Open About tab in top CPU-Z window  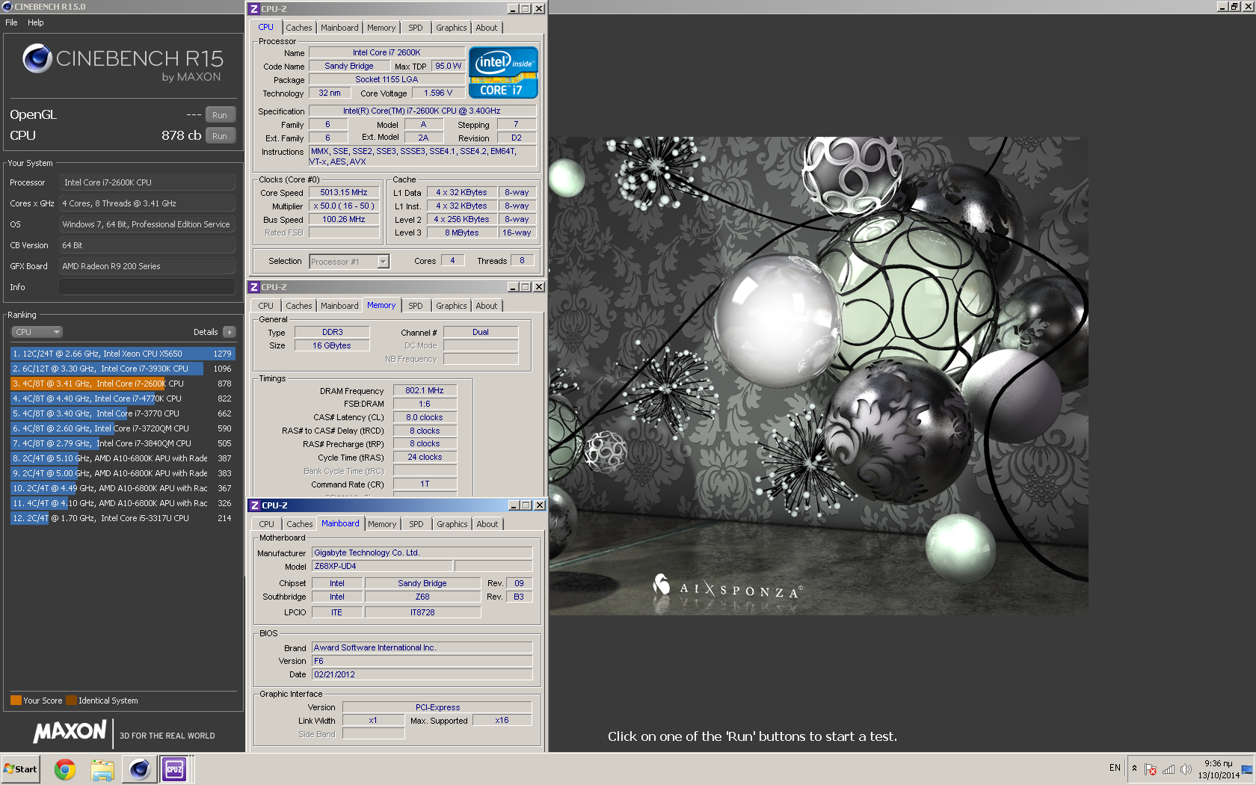[487, 28]
